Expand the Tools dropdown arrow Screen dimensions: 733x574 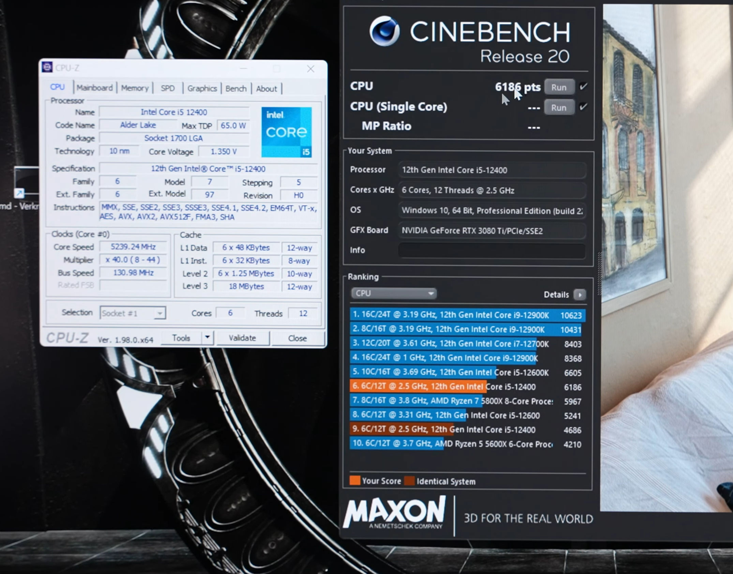tap(207, 338)
